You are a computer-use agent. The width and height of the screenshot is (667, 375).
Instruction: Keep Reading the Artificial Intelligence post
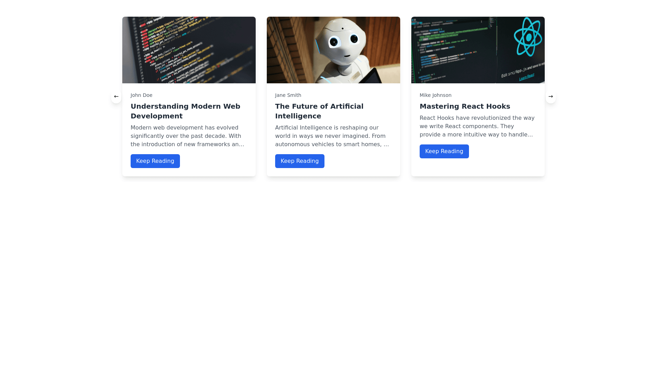click(x=299, y=161)
